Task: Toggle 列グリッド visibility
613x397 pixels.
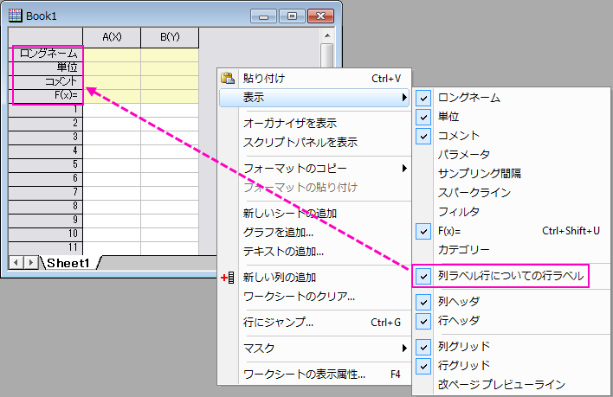Action: pos(512,347)
